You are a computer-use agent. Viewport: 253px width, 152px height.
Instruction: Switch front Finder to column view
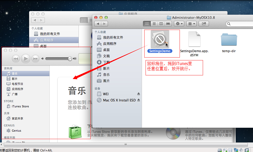pos(161,24)
